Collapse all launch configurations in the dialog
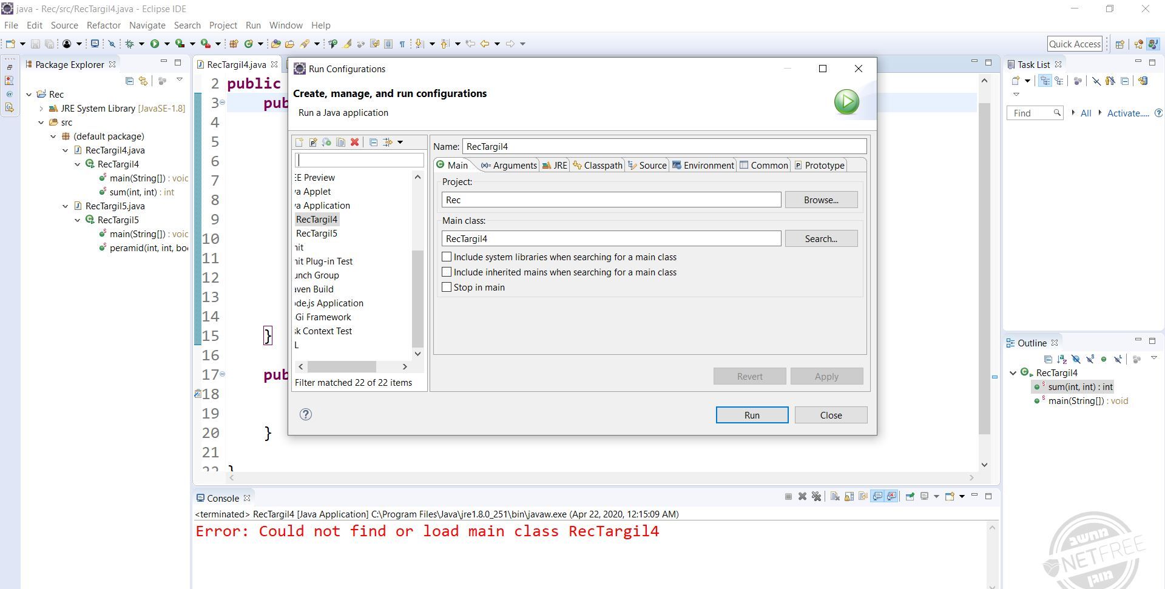The image size is (1165, 589). [x=373, y=142]
